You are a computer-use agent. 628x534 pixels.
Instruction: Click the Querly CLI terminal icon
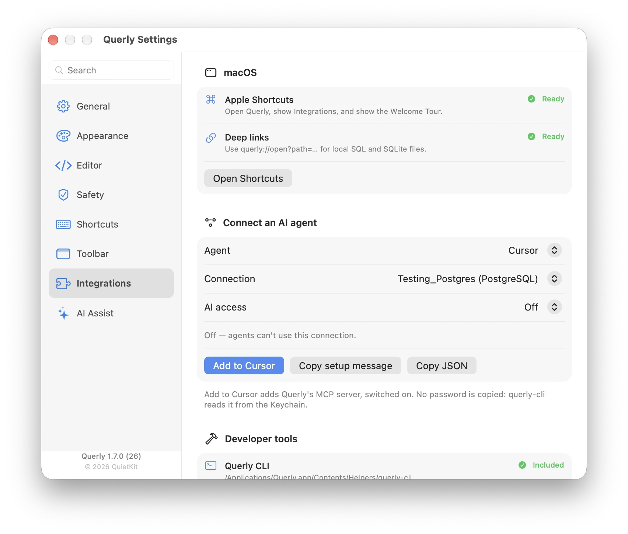click(211, 465)
